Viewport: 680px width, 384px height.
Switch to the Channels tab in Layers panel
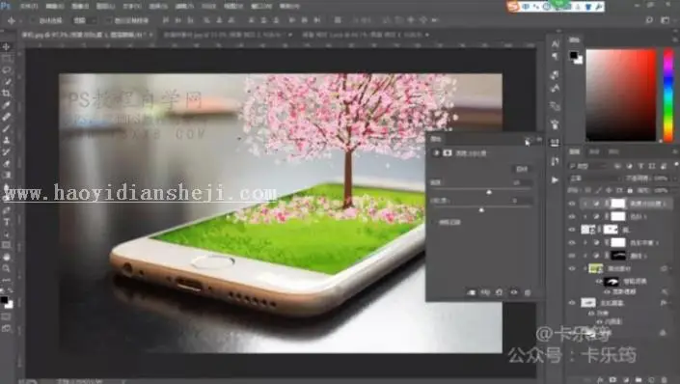pos(594,151)
